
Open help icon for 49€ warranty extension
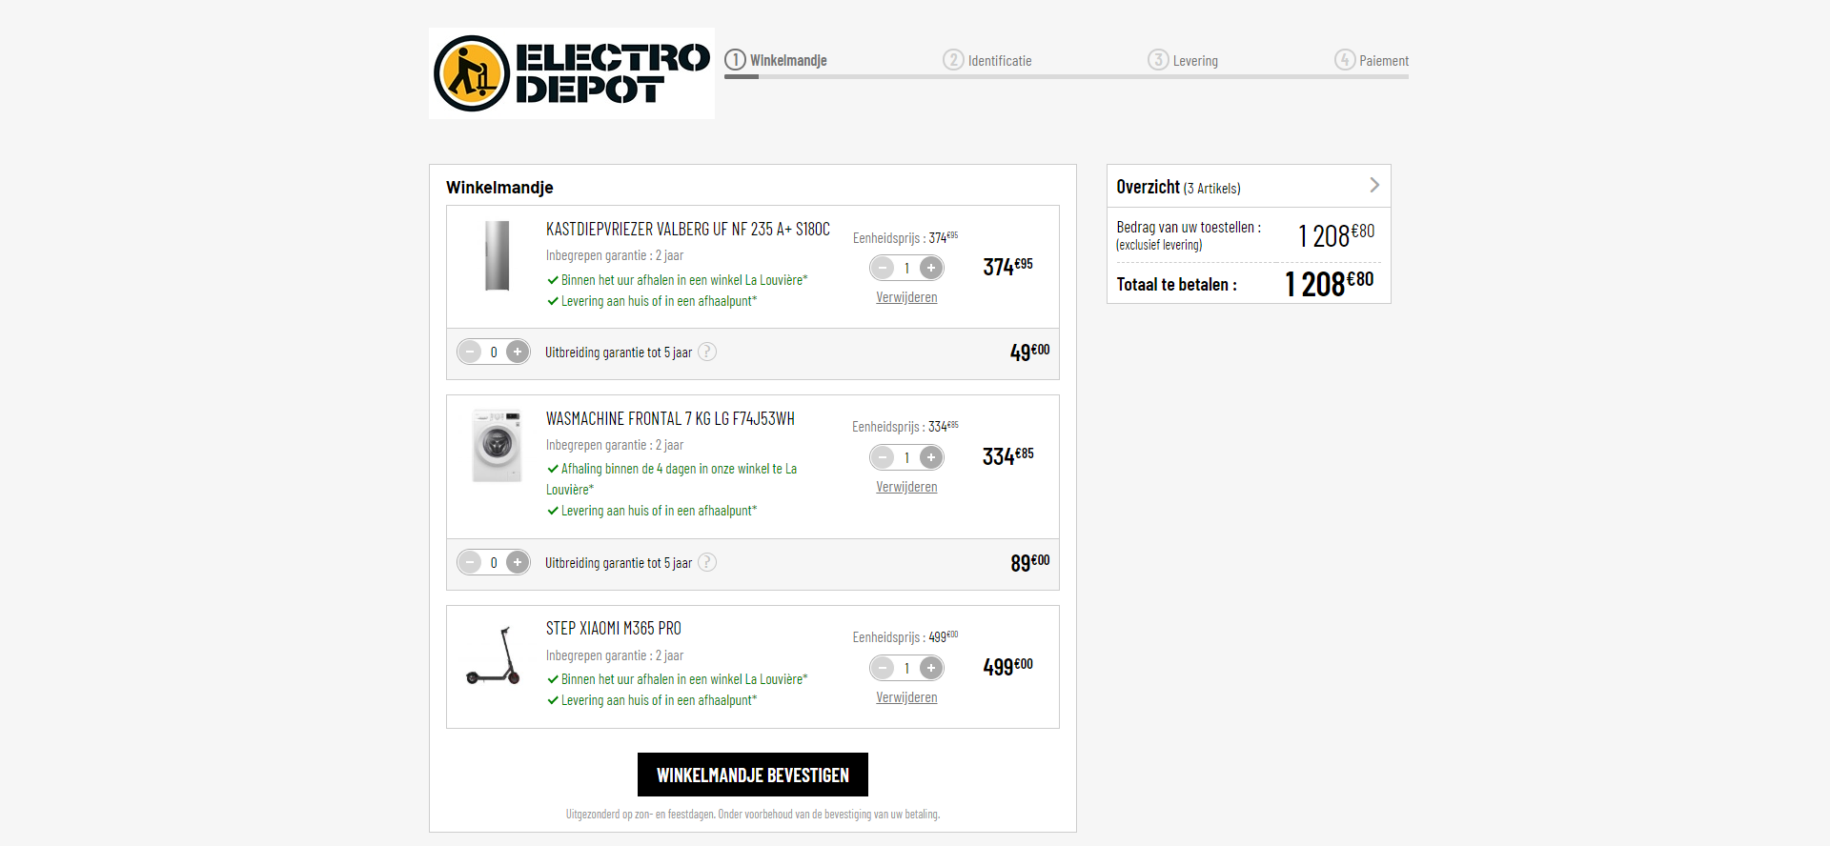tap(707, 352)
